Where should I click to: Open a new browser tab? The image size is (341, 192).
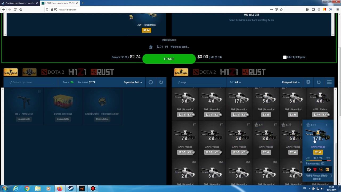(x=83, y=3)
